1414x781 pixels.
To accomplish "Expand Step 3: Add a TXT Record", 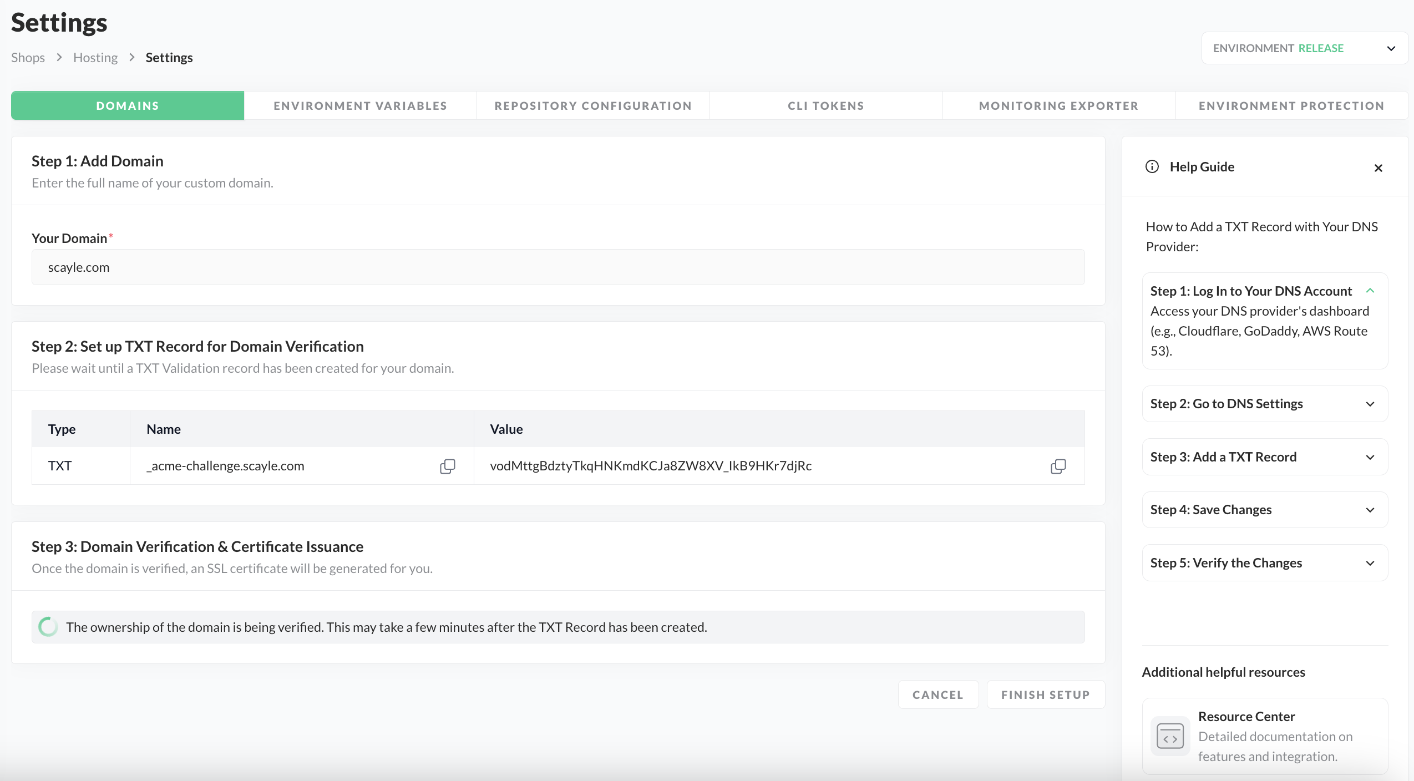I will 1370,457.
